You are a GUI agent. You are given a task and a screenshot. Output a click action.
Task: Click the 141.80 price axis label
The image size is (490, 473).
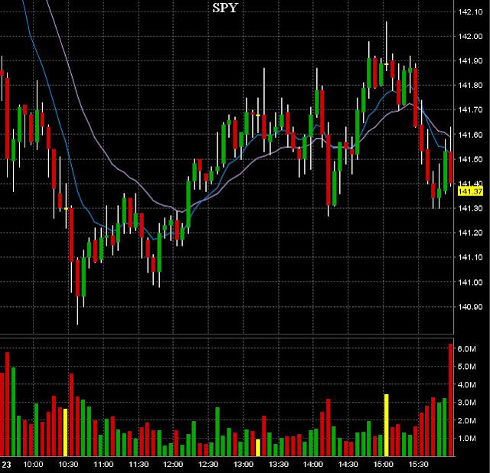tap(470, 85)
